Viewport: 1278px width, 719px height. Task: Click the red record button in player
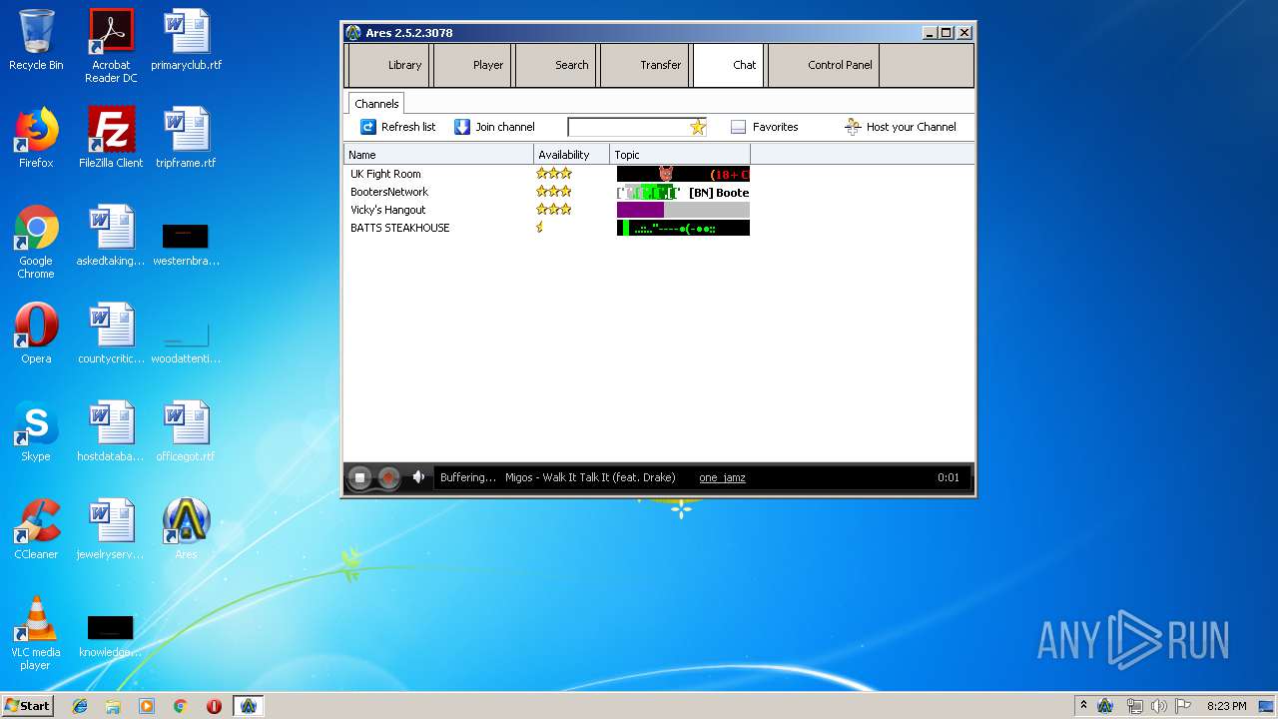click(389, 478)
